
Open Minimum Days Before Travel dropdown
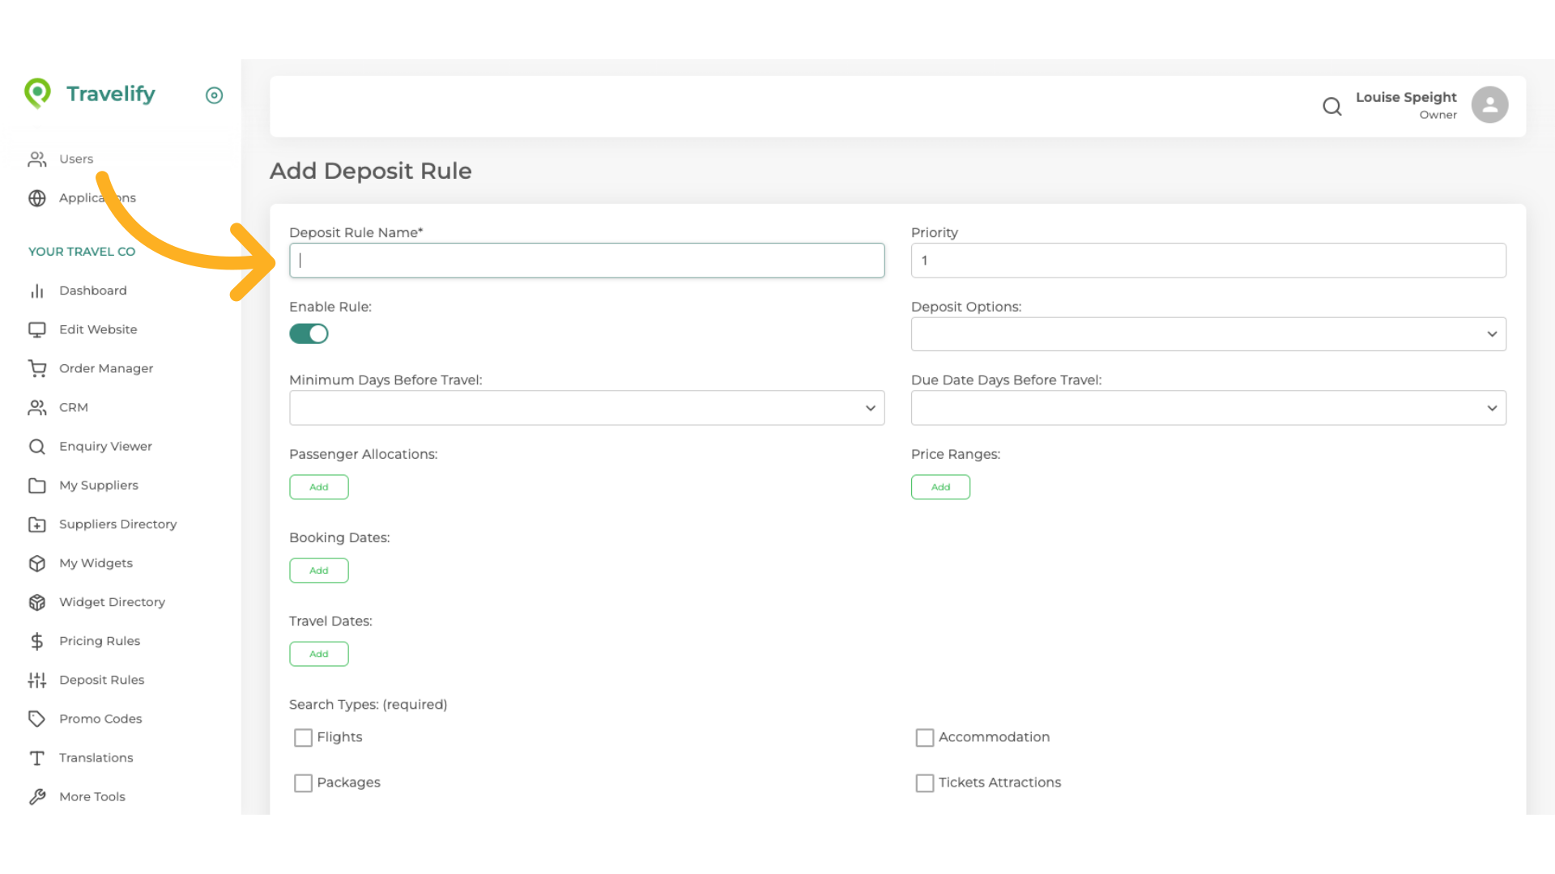586,408
